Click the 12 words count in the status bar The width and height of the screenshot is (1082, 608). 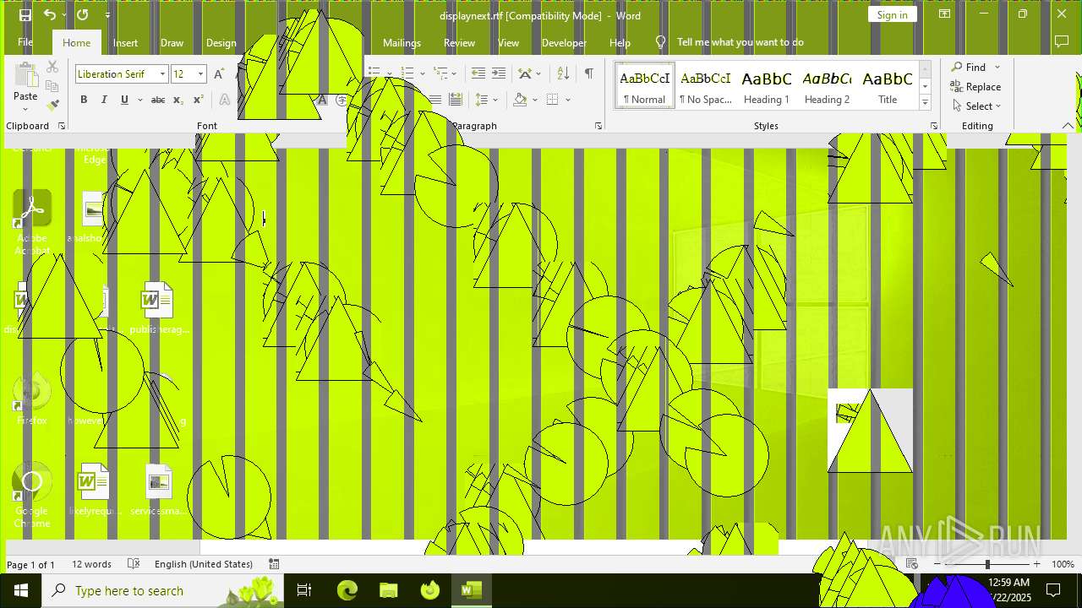pyautogui.click(x=91, y=564)
